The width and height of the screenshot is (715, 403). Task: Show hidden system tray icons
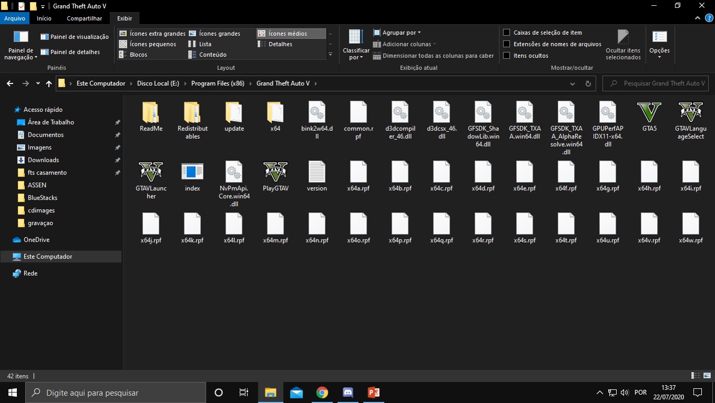599,392
